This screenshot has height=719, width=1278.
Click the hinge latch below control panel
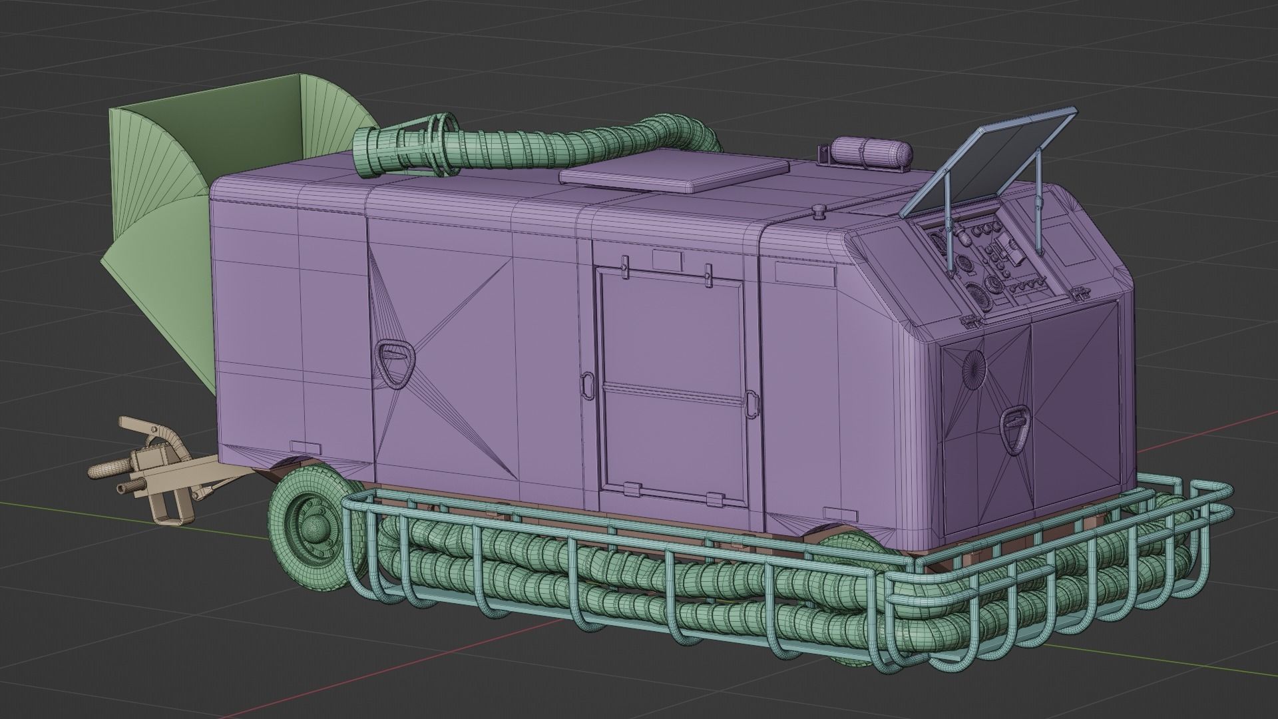970,322
